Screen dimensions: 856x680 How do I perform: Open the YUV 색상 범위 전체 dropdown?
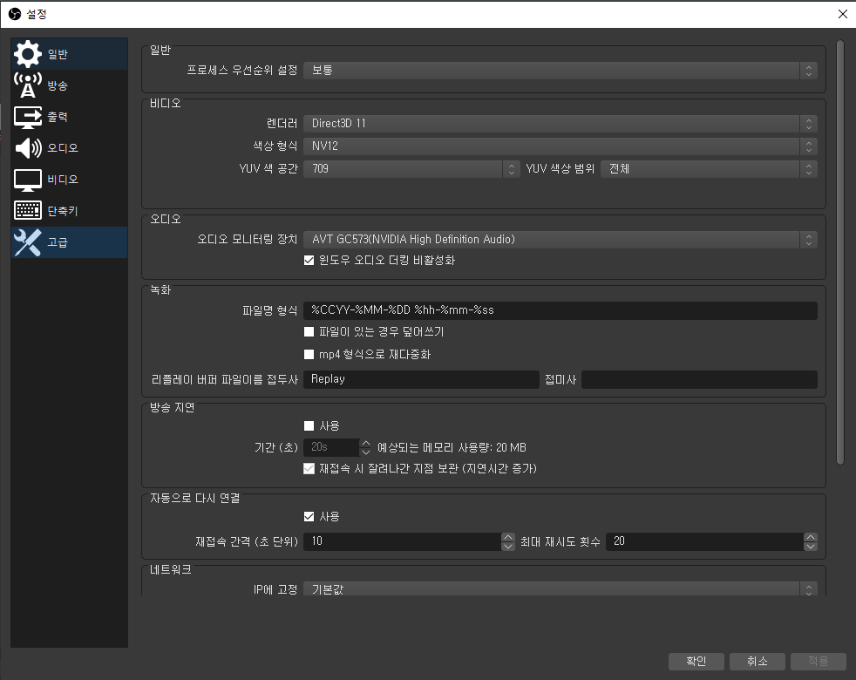pyautogui.click(x=709, y=169)
